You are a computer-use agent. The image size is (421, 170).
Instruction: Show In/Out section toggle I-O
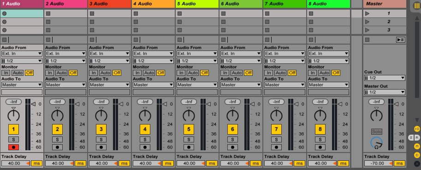[x=417, y=129]
